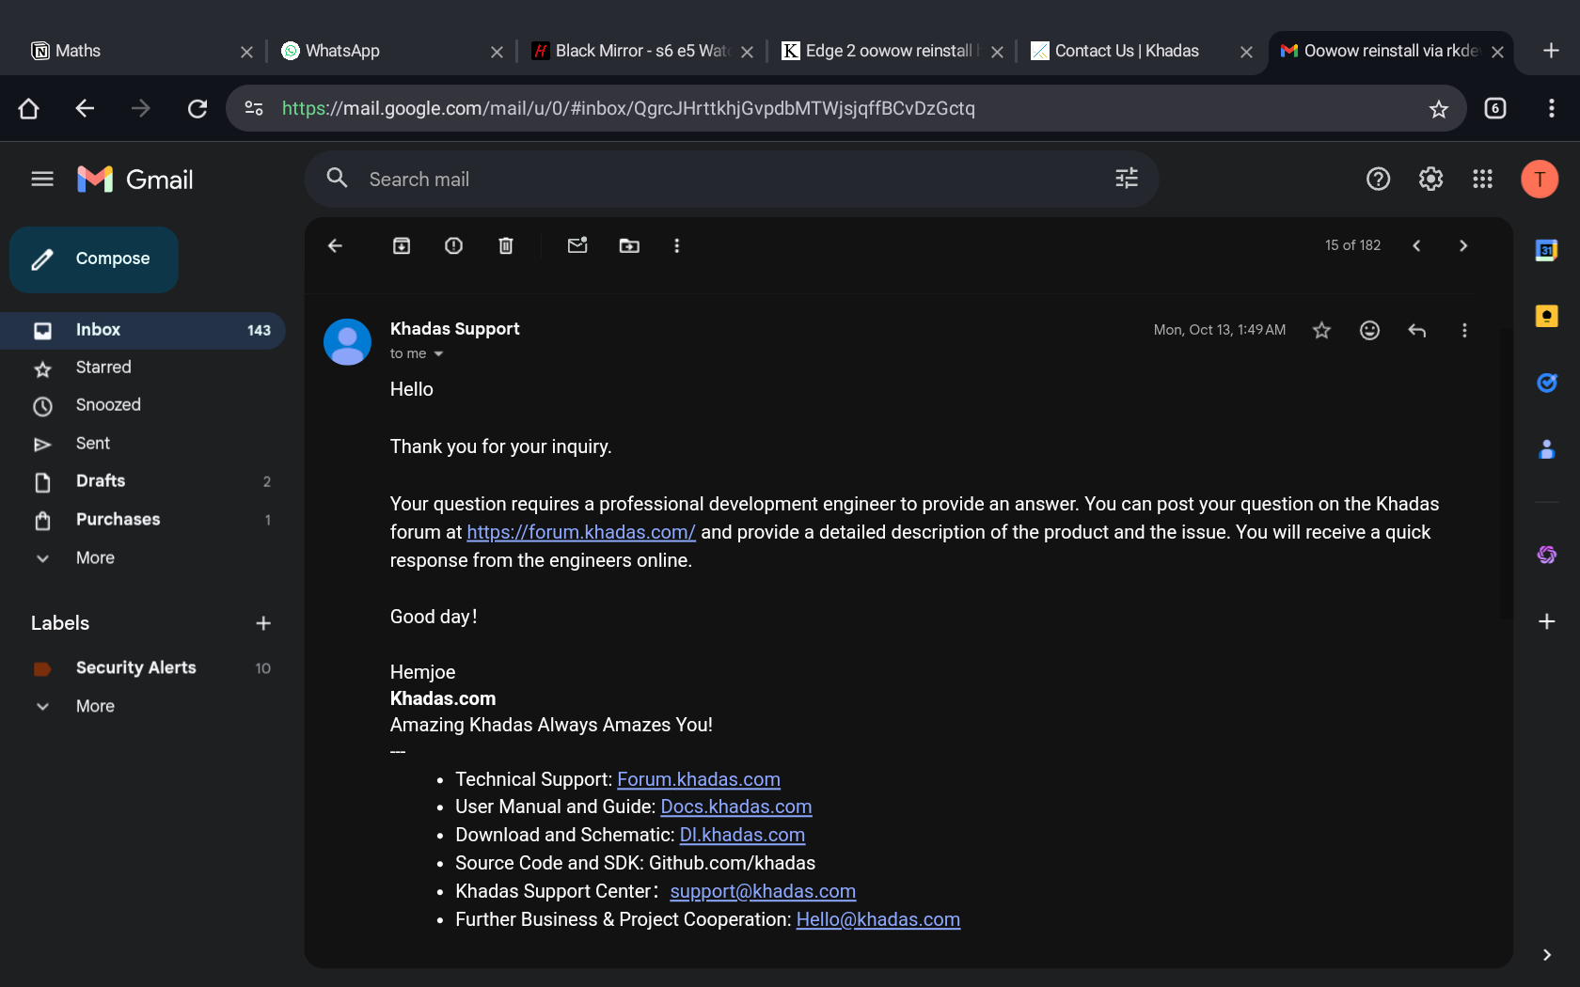Delete this email with the trash icon

coord(506,246)
